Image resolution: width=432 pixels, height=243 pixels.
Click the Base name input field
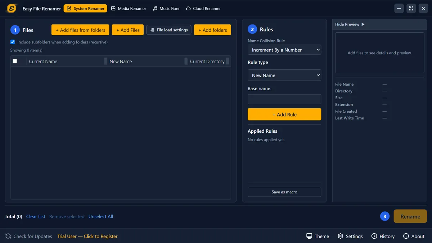[x=284, y=99]
